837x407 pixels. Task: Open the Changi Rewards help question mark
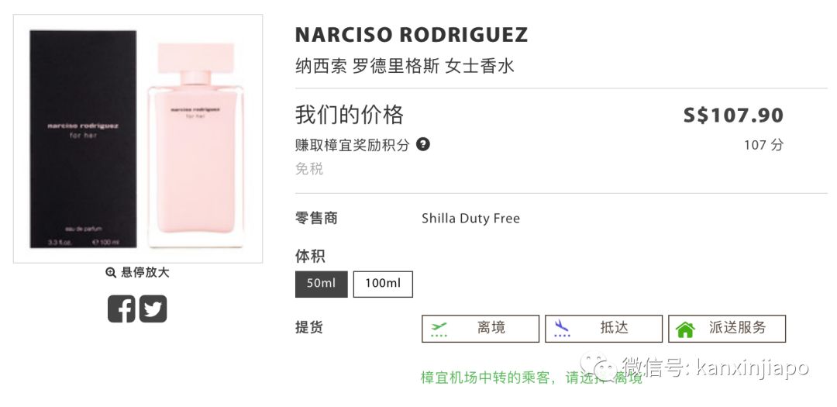pos(423,144)
